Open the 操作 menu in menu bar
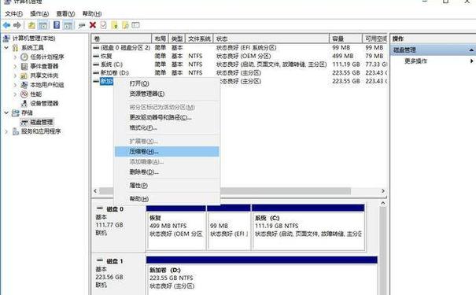476x295 pixels. click(39, 13)
